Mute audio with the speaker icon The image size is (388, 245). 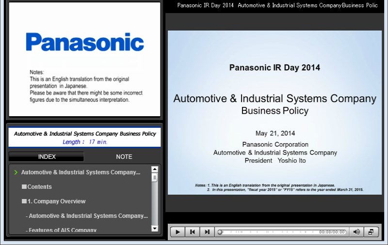pos(356,232)
